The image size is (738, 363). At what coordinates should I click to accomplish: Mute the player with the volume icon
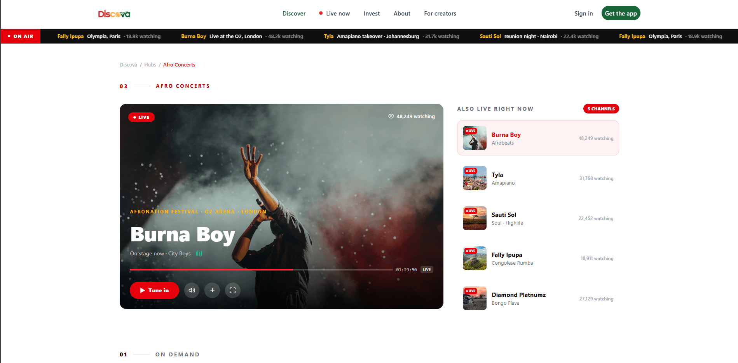[x=192, y=290]
